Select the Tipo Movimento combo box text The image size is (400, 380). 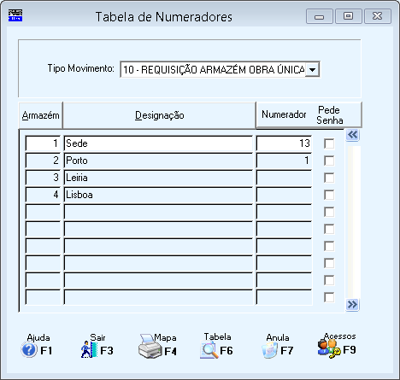[214, 69]
